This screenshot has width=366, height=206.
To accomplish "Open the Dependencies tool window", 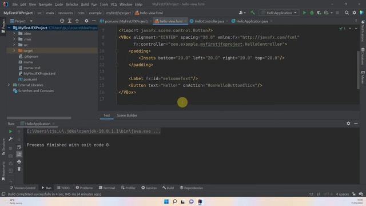I will pyautogui.click(x=191, y=188).
